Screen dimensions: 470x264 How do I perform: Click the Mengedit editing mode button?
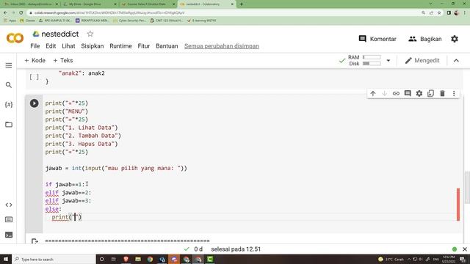(x=422, y=60)
